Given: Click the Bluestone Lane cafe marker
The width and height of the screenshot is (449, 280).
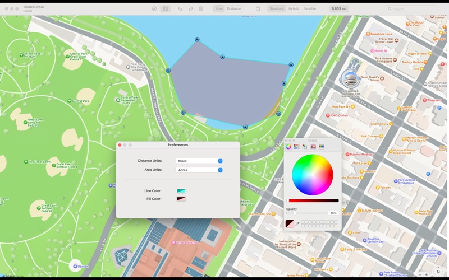Looking at the screenshot, I should pos(368,34).
